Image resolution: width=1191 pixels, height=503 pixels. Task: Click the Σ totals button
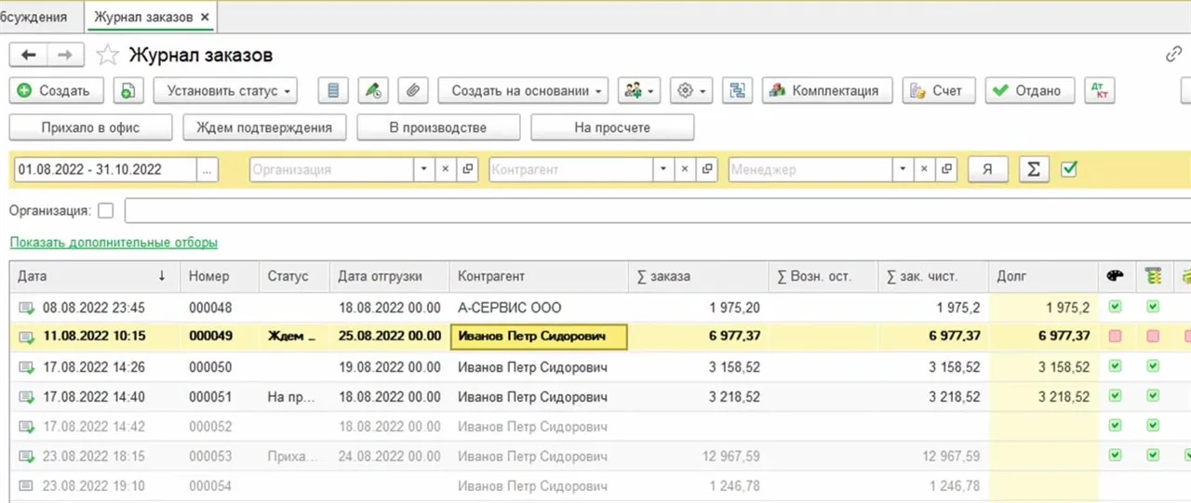[x=1034, y=169]
